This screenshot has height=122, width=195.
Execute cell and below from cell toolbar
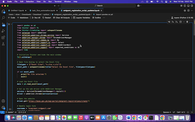[177, 22]
